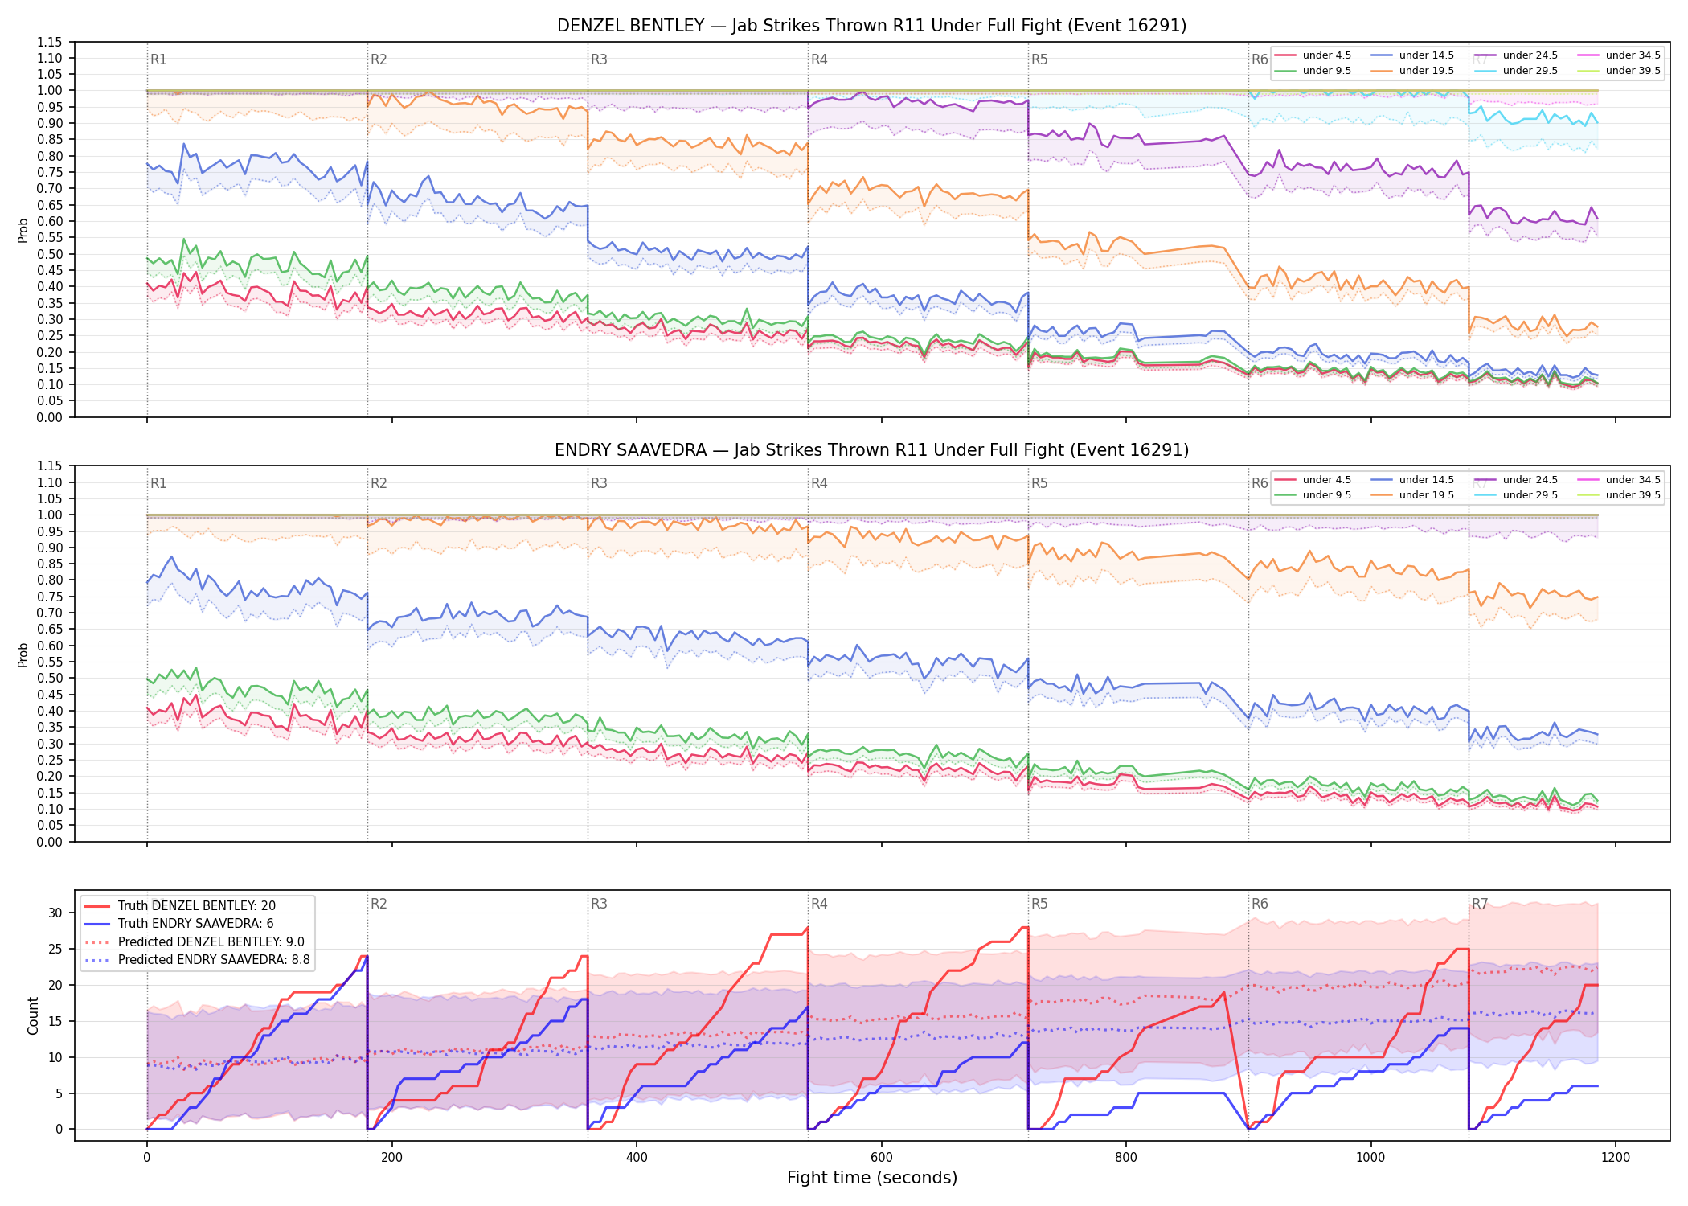Click the Count axis tick label 15
This screenshot has width=1688, height=1206.
click(55, 1021)
